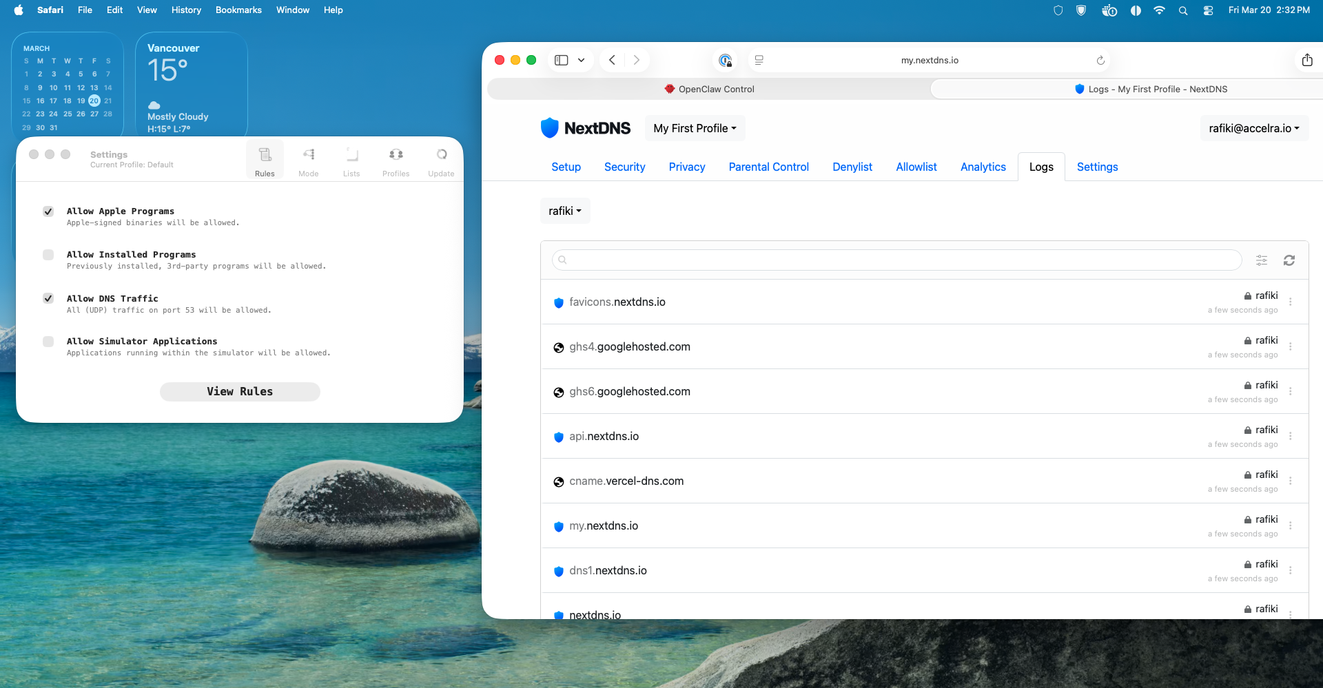Enable Allow Simulator Applications checkbox
Image resolution: width=1323 pixels, height=688 pixels.
tap(48, 342)
